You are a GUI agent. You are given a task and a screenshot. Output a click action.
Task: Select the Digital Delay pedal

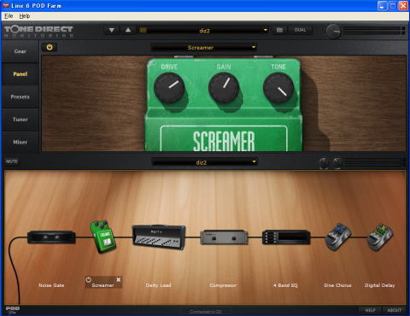click(380, 237)
